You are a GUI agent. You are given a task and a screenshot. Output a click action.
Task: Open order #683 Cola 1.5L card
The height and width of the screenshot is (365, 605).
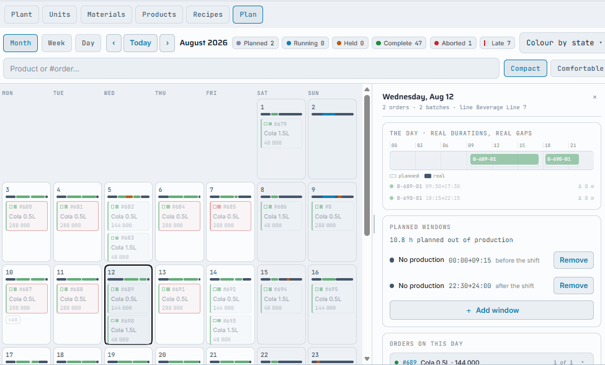pos(128,246)
